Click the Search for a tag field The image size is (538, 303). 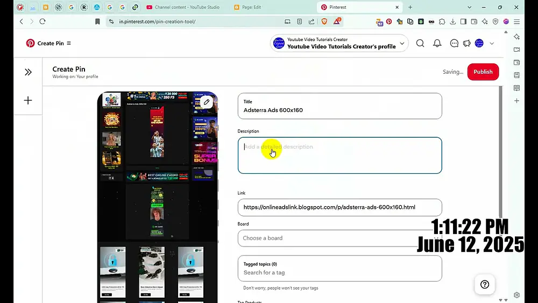pos(339,269)
